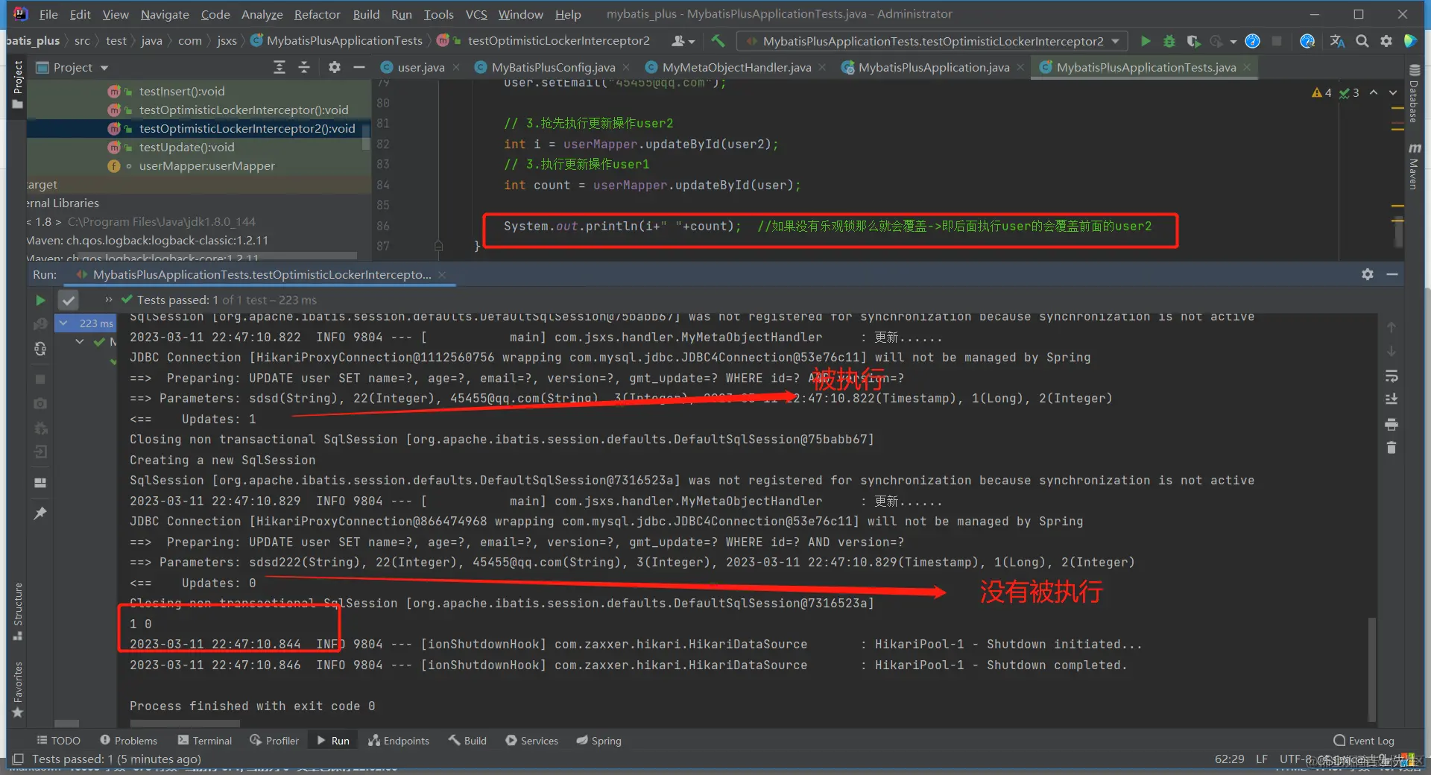Start debugging with the bug icon

coord(1169,41)
